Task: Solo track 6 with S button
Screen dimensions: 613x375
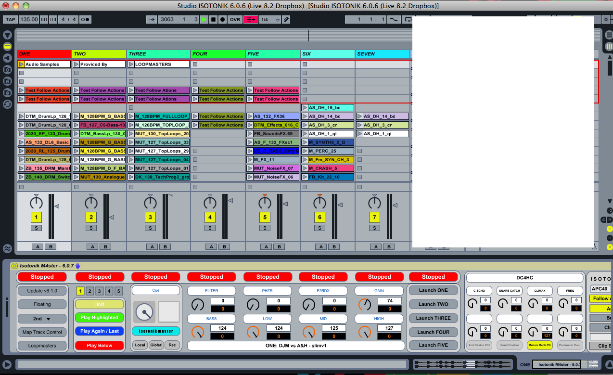Action: click(x=319, y=228)
